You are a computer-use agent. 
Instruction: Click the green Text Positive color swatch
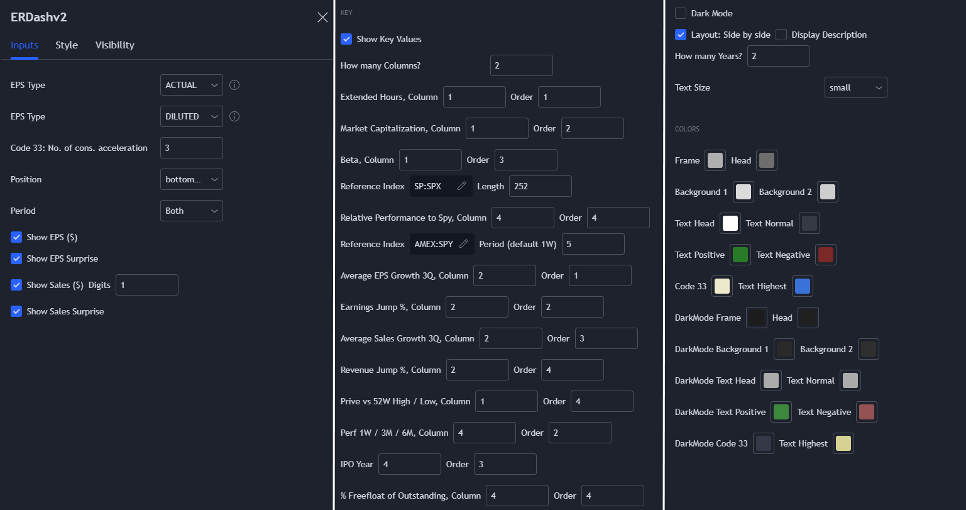pyautogui.click(x=740, y=255)
